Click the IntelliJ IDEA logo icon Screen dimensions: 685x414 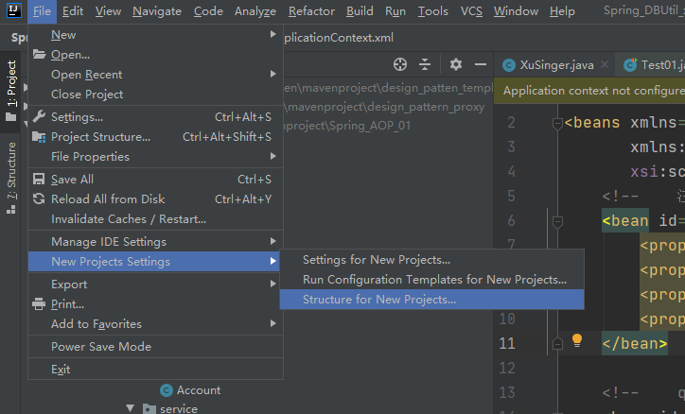(13, 10)
